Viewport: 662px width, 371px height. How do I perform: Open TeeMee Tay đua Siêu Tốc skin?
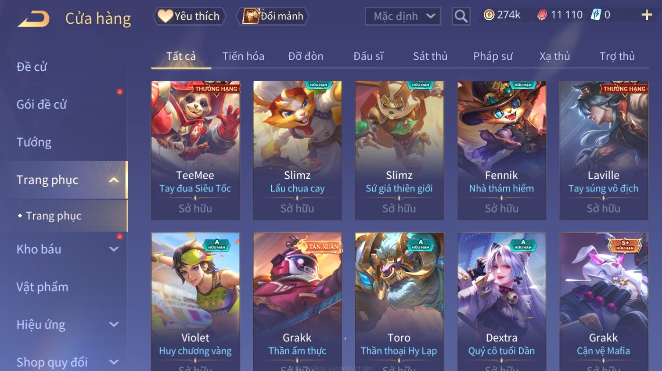(195, 150)
